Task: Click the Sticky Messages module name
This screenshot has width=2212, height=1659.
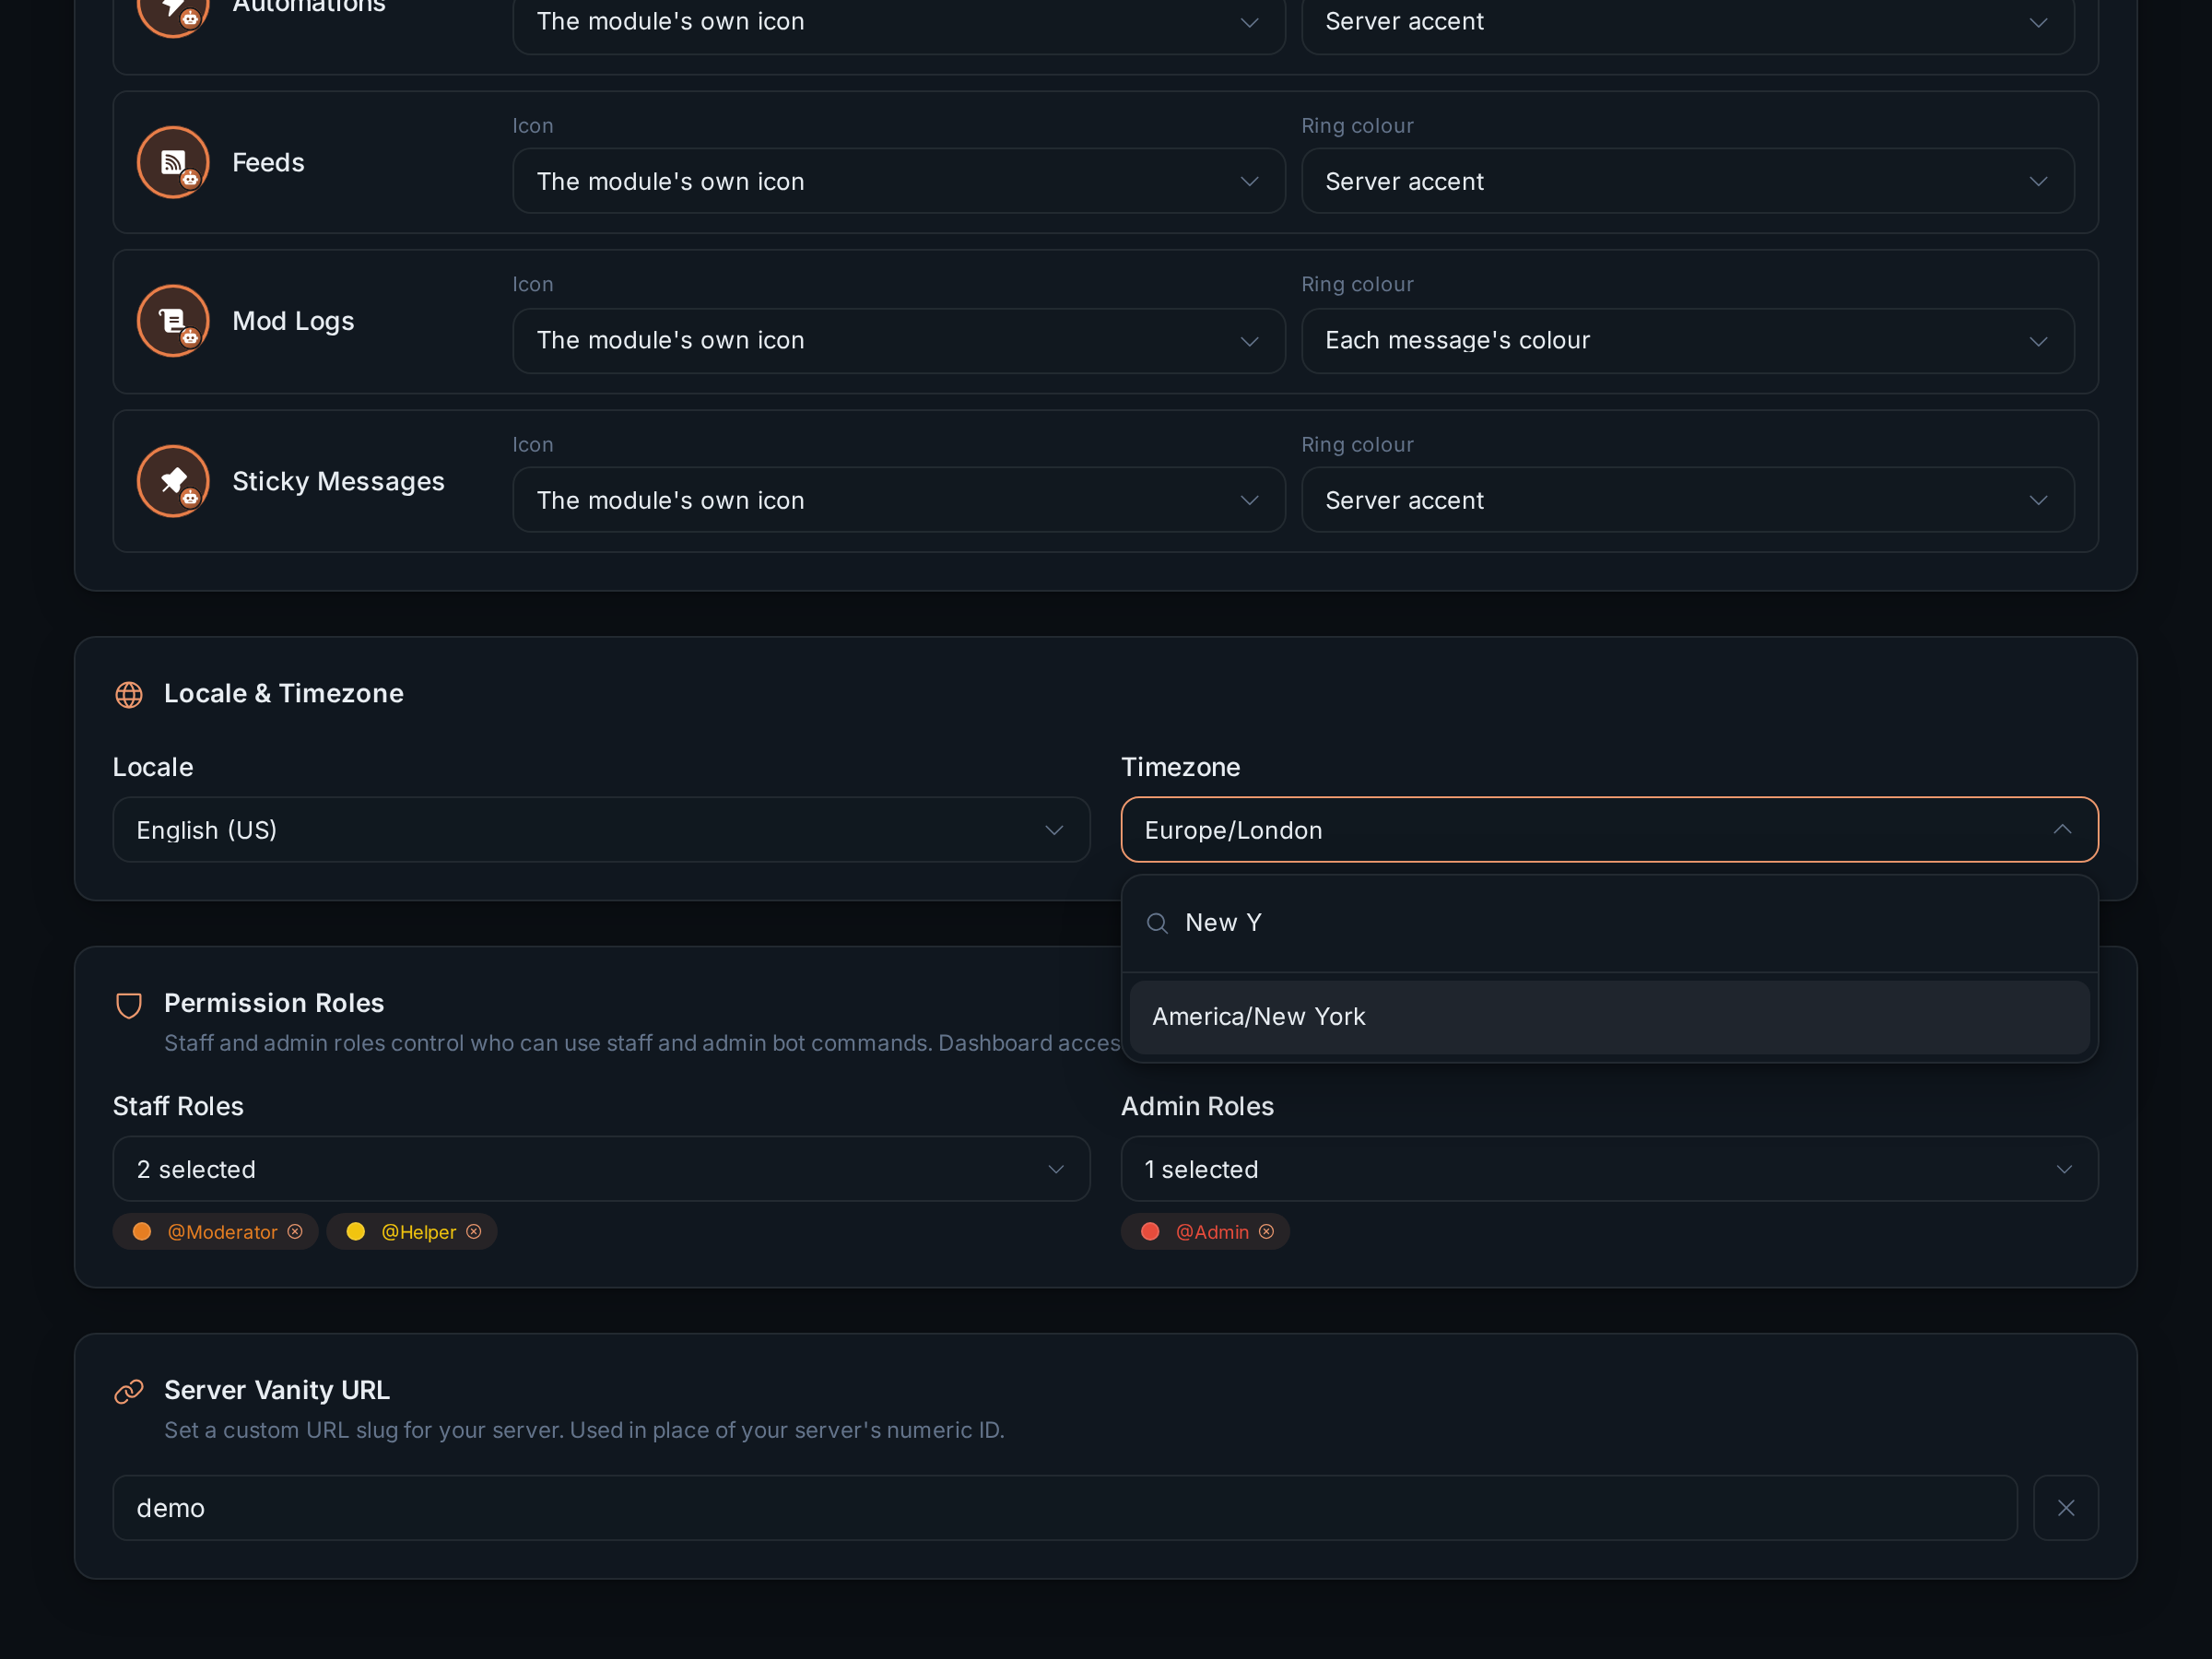Action: click(339, 481)
